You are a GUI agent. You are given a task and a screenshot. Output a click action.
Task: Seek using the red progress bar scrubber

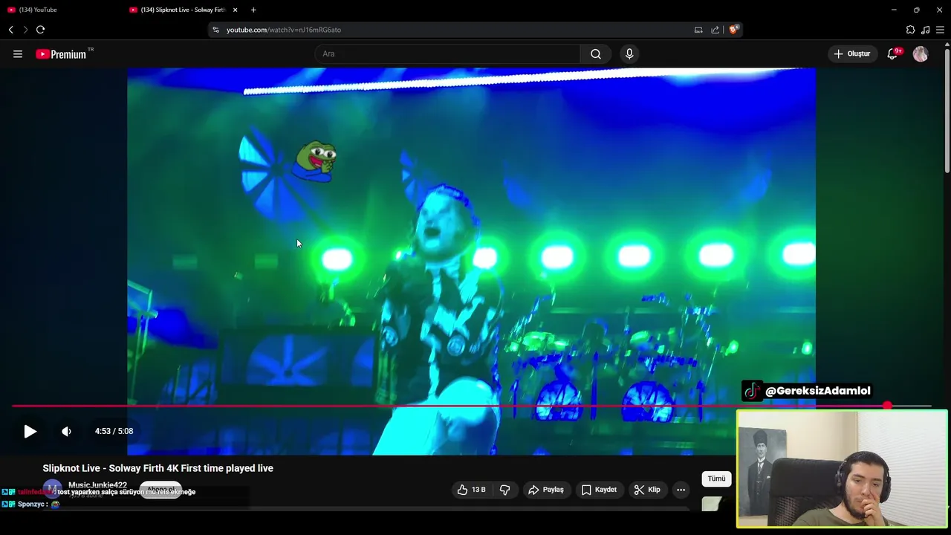tap(887, 406)
